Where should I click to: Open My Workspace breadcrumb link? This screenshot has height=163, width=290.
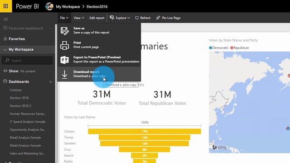click(68, 7)
